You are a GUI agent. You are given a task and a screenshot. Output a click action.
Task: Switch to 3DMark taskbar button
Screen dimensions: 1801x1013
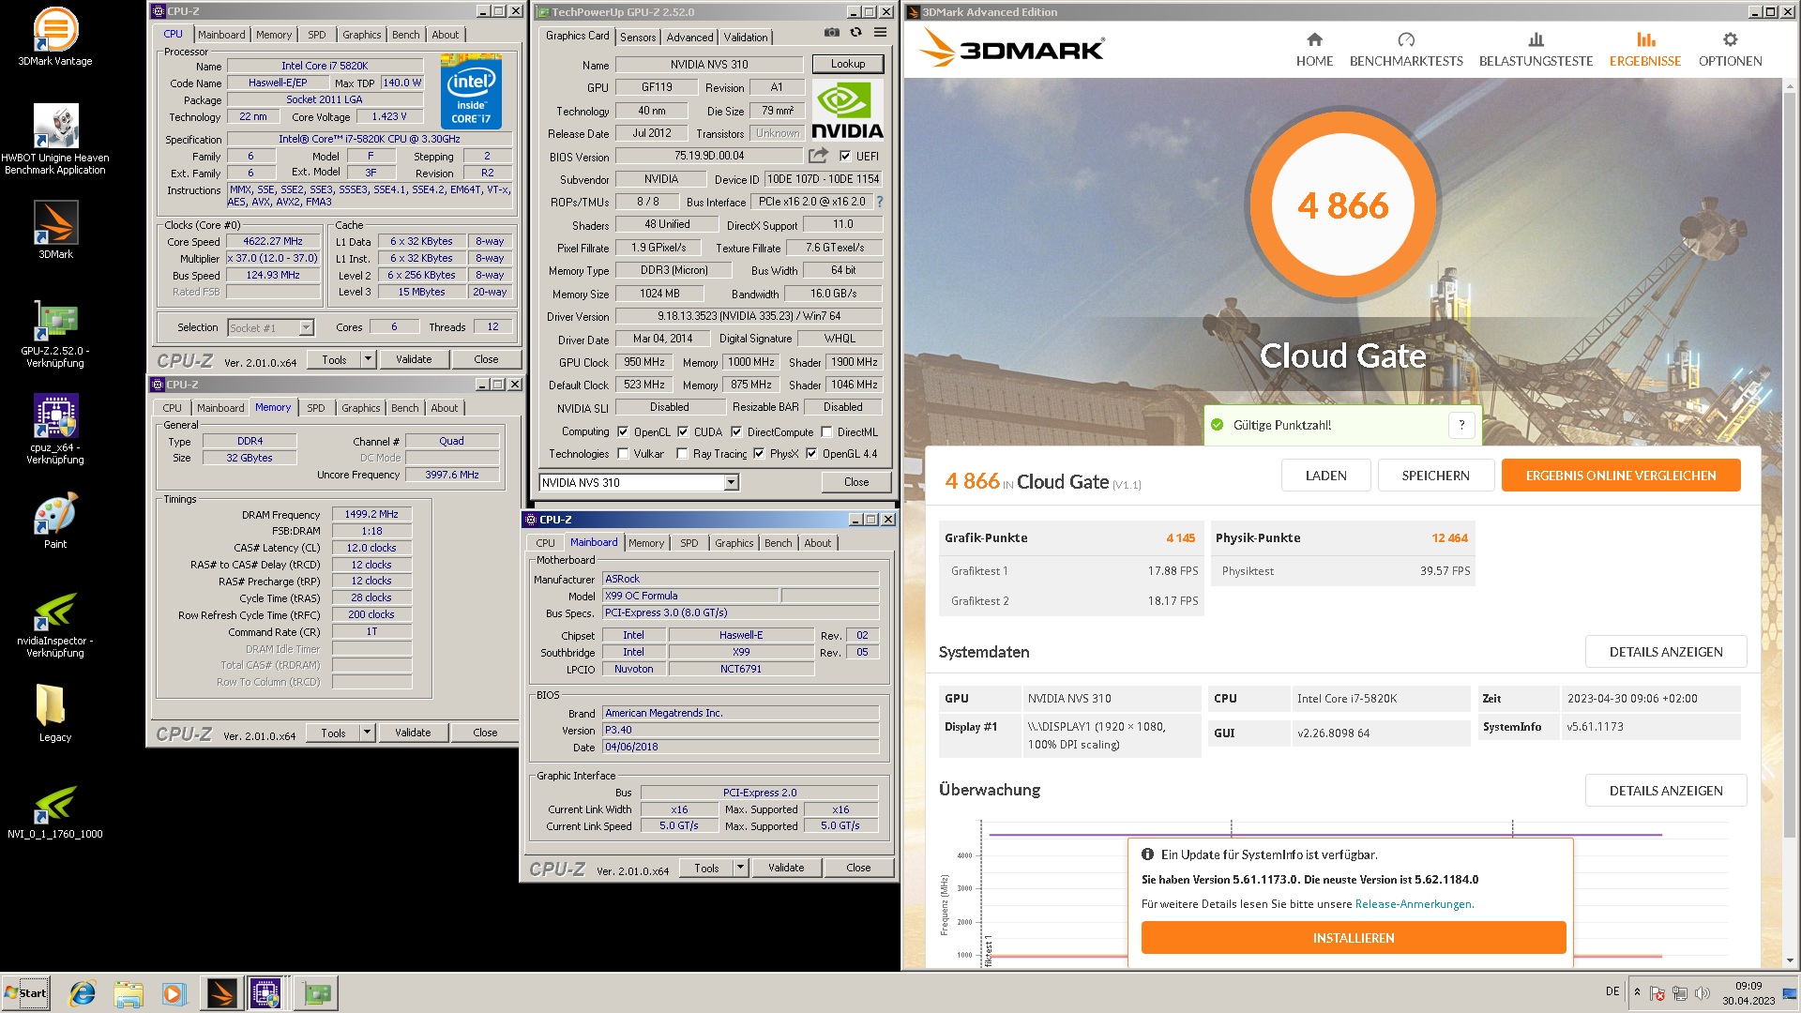click(221, 993)
